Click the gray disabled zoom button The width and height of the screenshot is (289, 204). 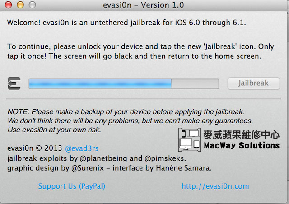[x=32, y=5]
